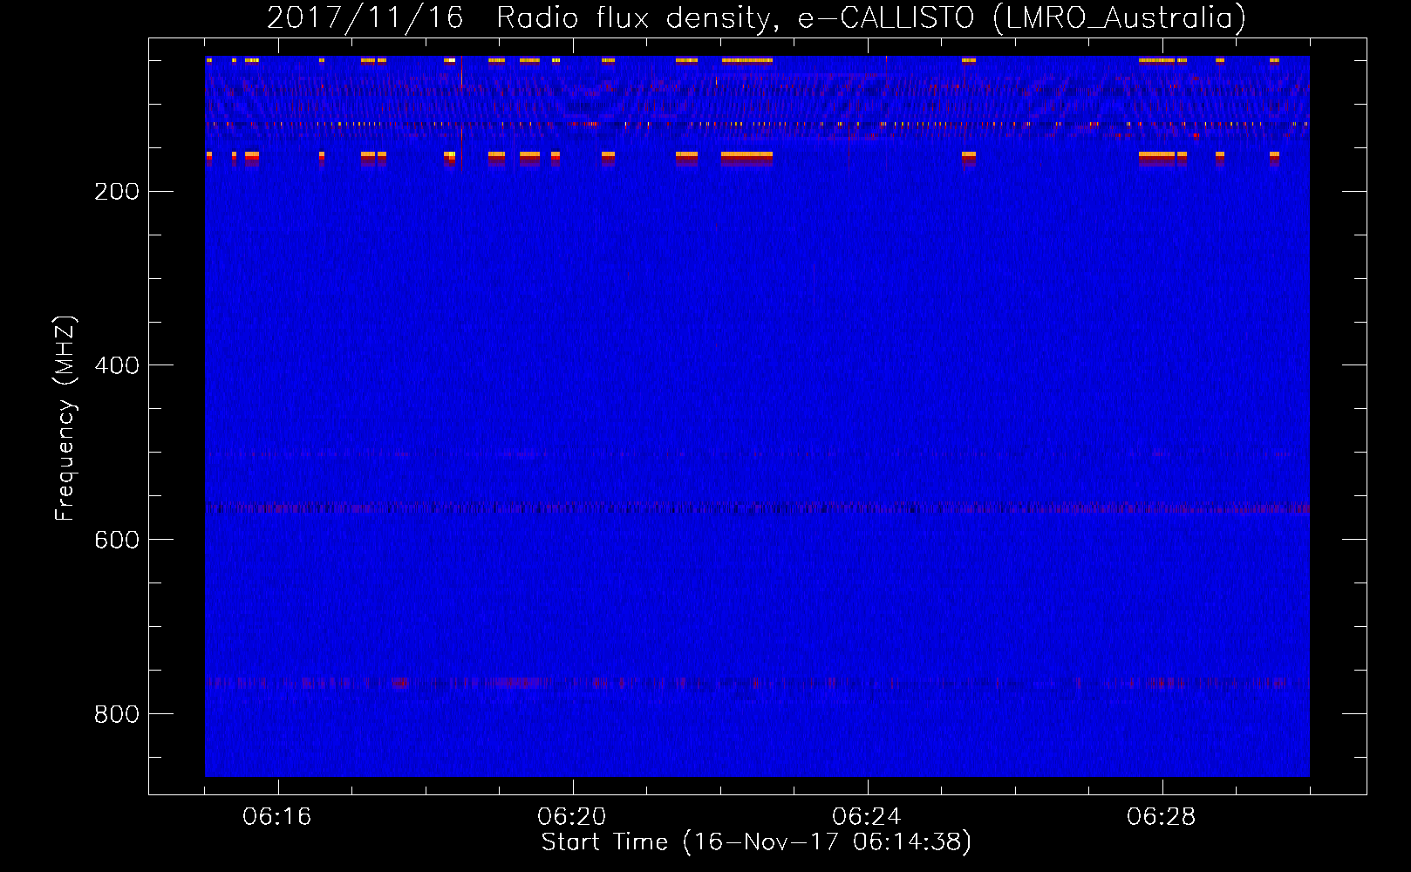Click the "Start Time (16-Nov-17 06:14:38)" label

coord(756,842)
